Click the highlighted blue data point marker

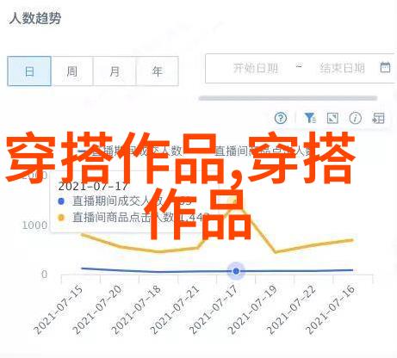pos(236,271)
